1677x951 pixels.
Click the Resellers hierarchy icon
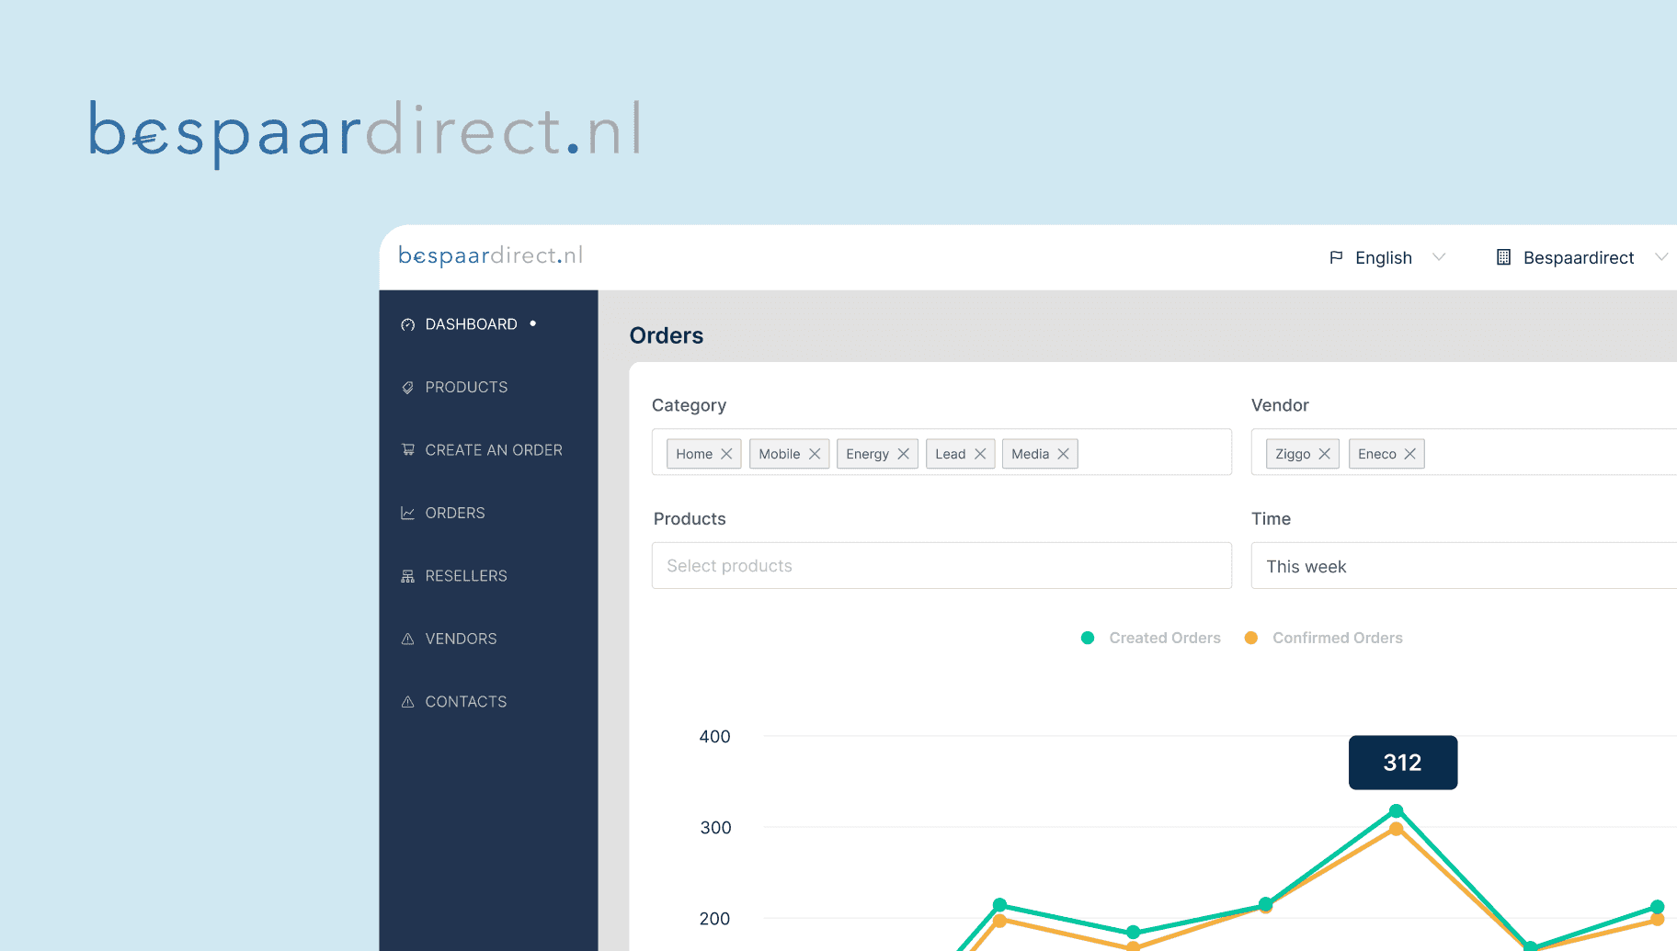(407, 576)
